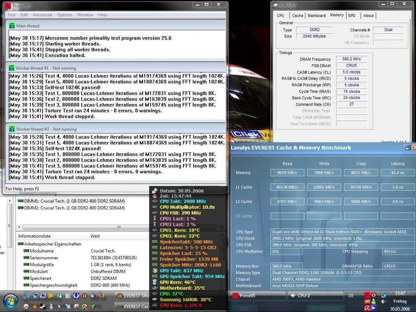416x312 pixels.
Task: Click the Memory Read 9019 MB/s field
Action: click(287, 172)
